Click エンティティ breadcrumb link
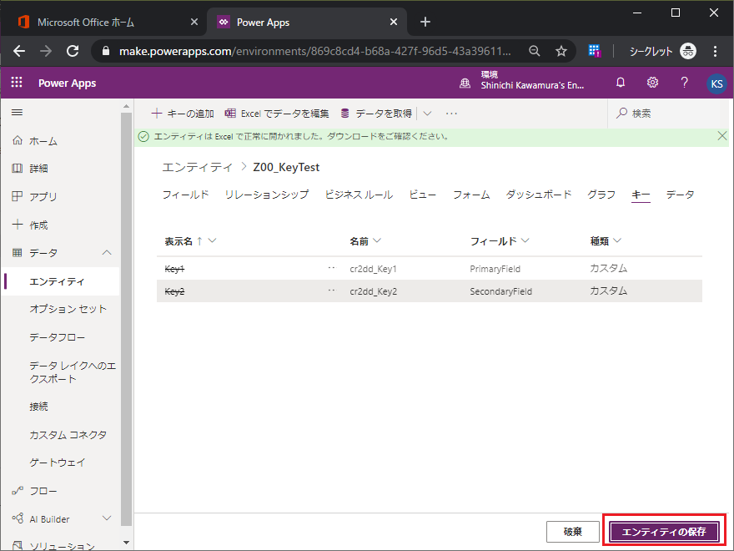This screenshot has width=734, height=551. pos(197,167)
